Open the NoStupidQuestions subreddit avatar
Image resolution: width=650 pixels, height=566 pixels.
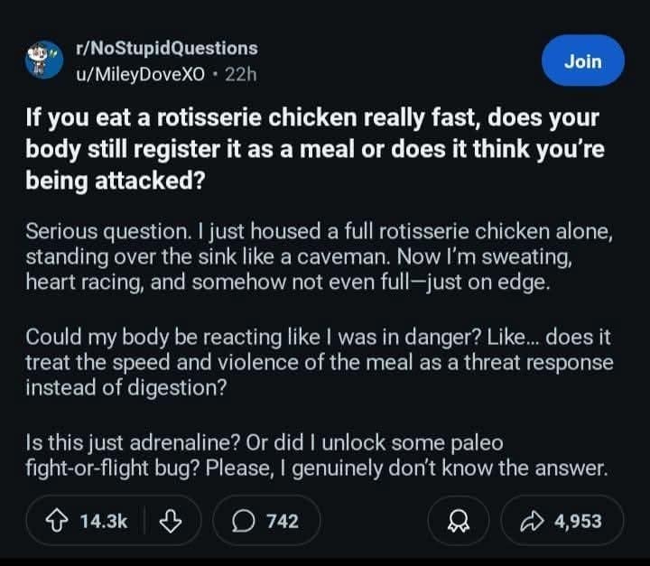[x=42, y=60]
